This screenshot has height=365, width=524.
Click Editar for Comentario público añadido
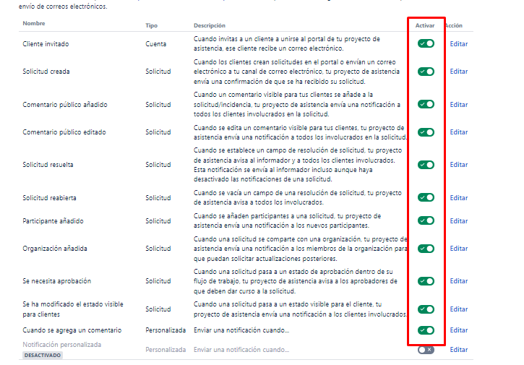[x=458, y=104]
